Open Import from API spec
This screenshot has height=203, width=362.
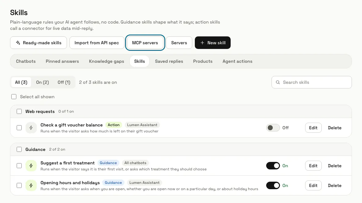tap(97, 43)
